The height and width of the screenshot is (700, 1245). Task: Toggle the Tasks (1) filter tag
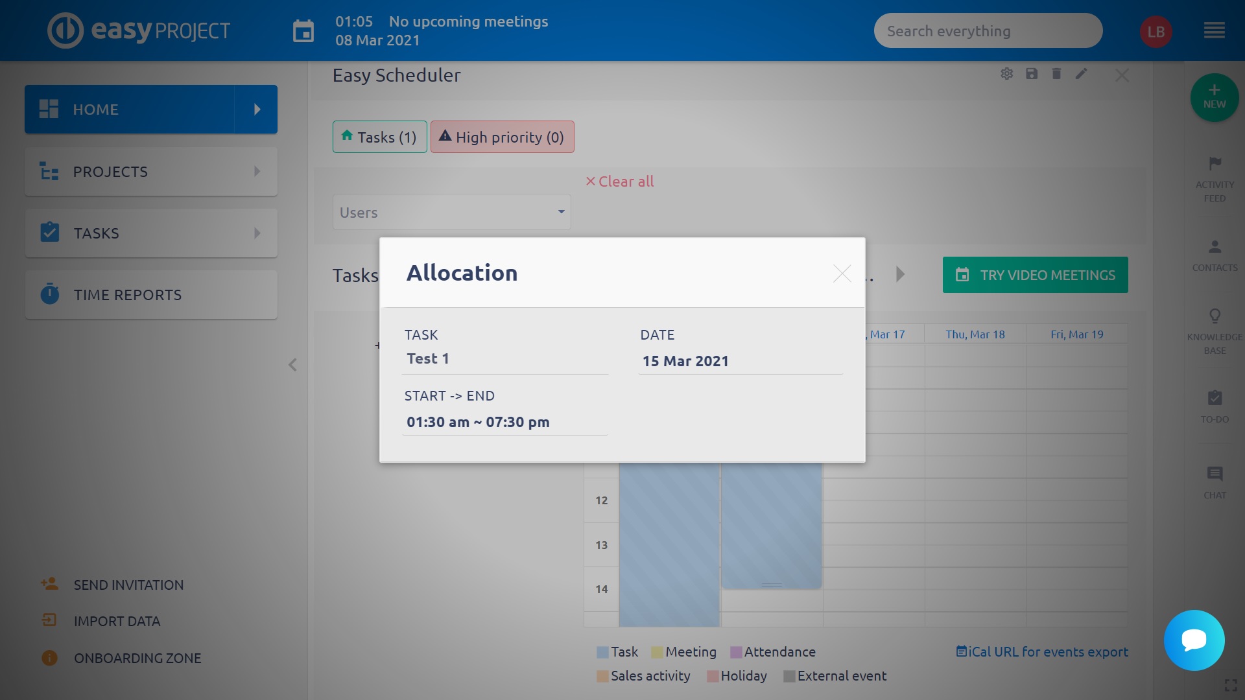point(379,137)
